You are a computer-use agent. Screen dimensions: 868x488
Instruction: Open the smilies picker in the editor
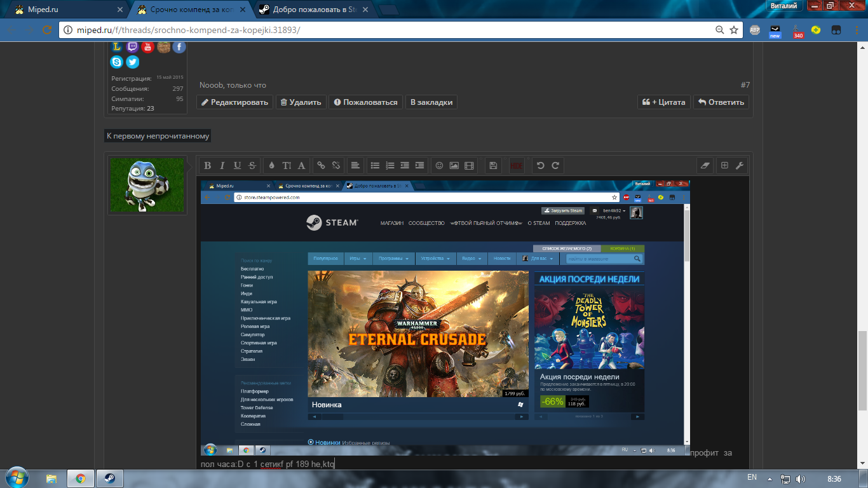pyautogui.click(x=438, y=165)
